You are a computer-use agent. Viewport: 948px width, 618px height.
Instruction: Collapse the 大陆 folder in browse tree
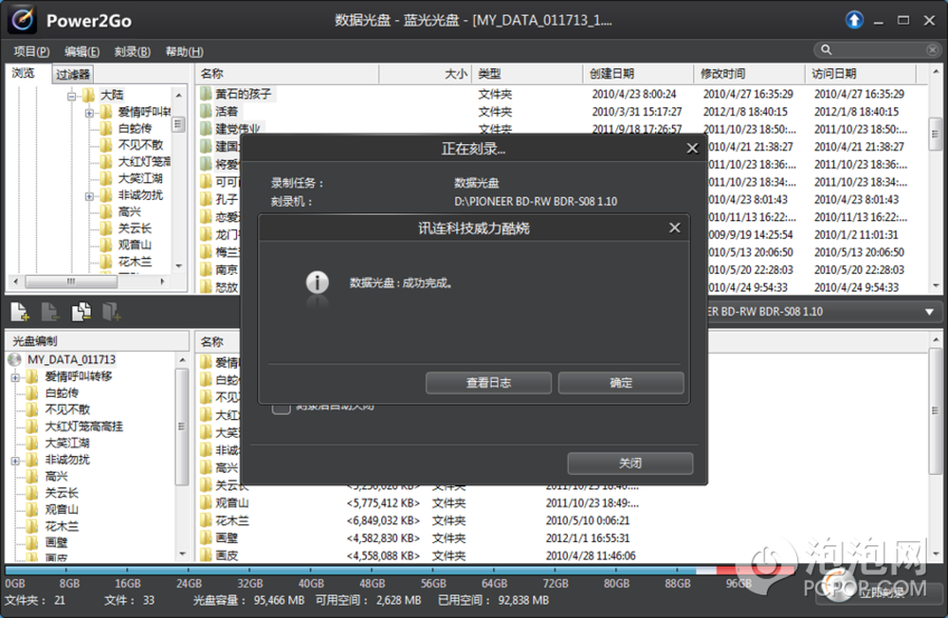tap(72, 96)
